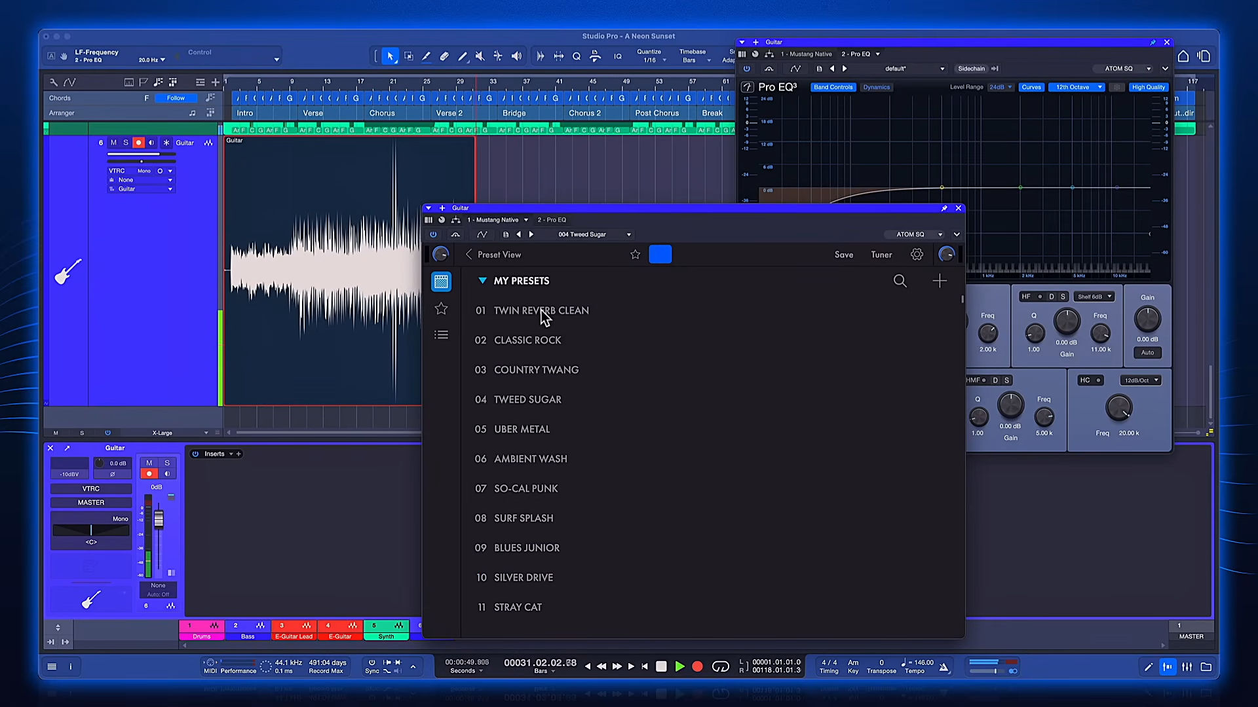Open HF Shelf 6dB type dropdown
This screenshot has height=707, width=1258.
pyautogui.click(x=1094, y=297)
